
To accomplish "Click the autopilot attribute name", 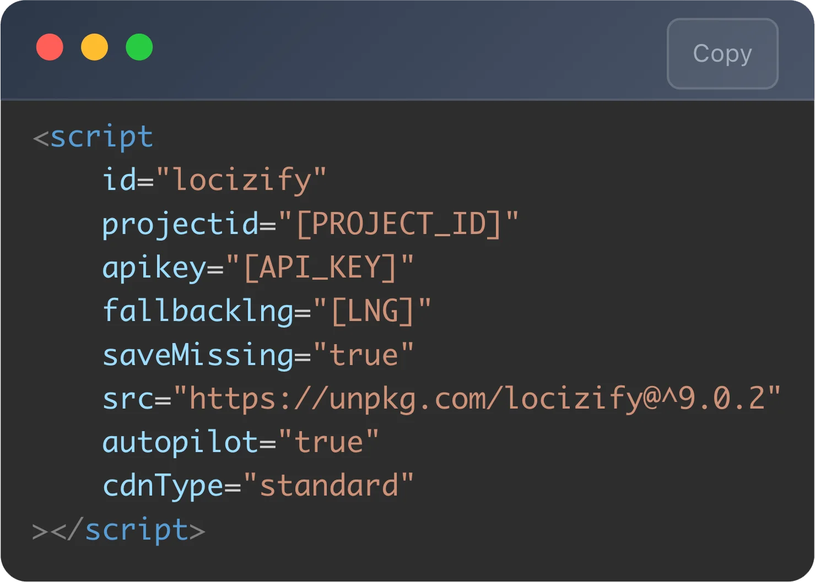I will [180, 442].
